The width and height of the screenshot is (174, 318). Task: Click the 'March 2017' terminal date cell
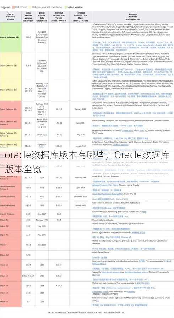(81, 123)
